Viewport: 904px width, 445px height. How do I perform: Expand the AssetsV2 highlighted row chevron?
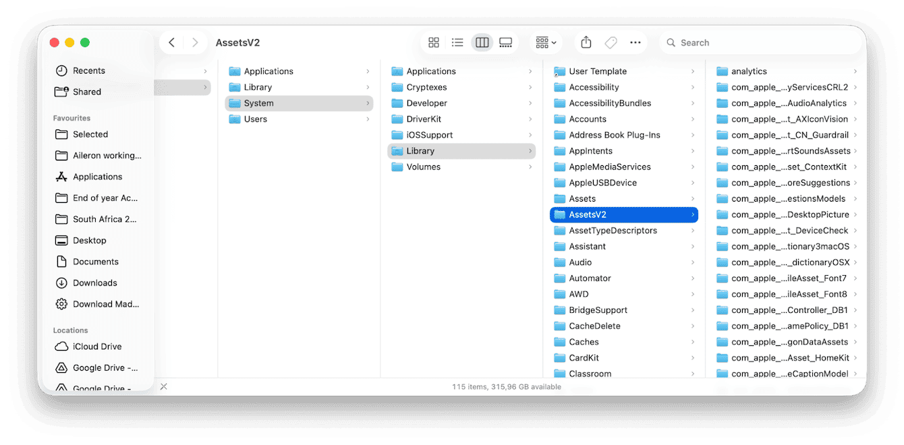[x=693, y=215]
